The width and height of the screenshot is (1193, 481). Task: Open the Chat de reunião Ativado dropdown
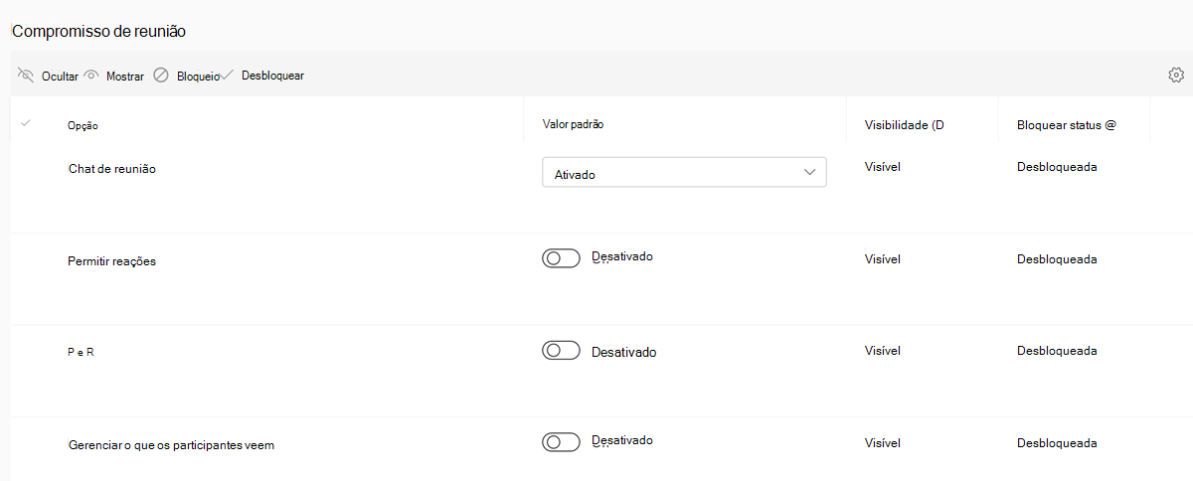(684, 172)
